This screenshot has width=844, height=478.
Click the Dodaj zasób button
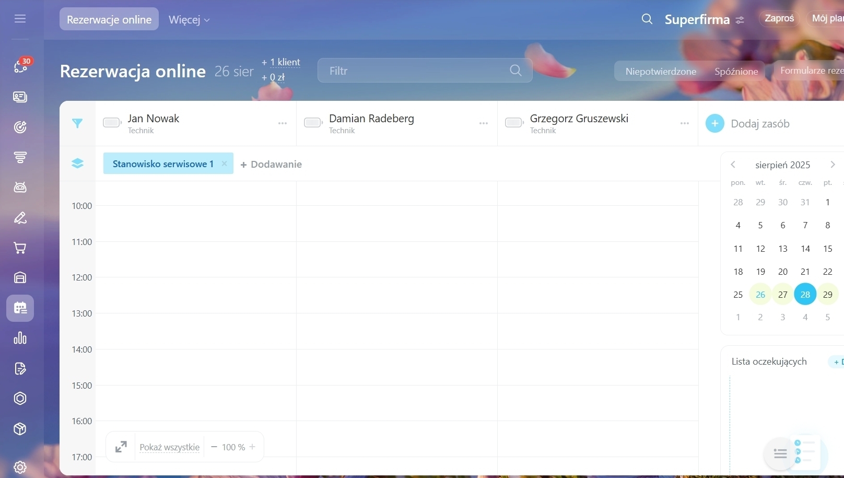748,124
